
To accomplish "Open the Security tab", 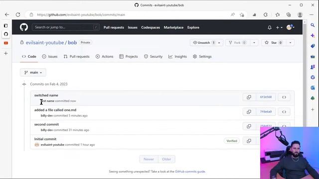I will 153,56.
